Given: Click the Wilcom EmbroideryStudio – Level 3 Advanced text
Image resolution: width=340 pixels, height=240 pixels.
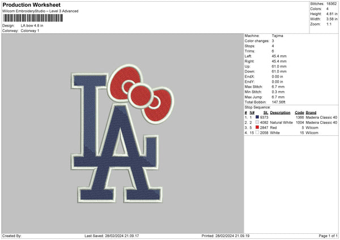Looking at the screenshot, I should 40,11.
